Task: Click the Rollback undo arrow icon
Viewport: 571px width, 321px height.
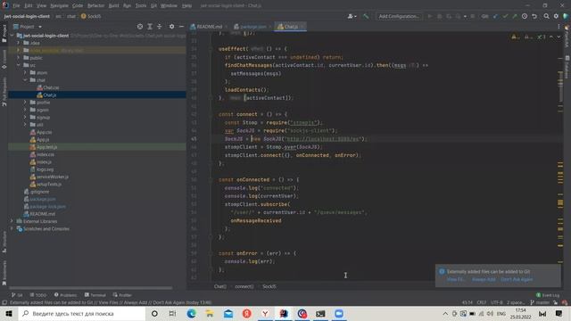Action: click(x=534, y=16)
